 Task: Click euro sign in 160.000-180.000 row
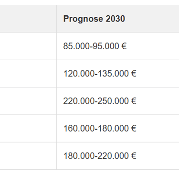point(134,129)
